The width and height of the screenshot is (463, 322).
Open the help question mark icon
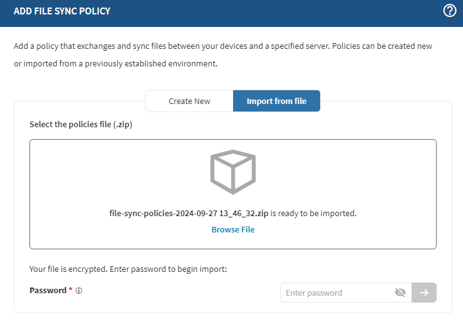pos(449,11)
